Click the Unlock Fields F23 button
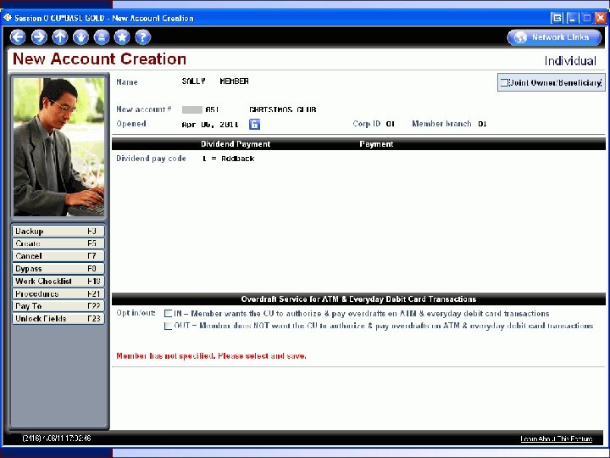Viewport: 610px width, 458px height. 58,319
